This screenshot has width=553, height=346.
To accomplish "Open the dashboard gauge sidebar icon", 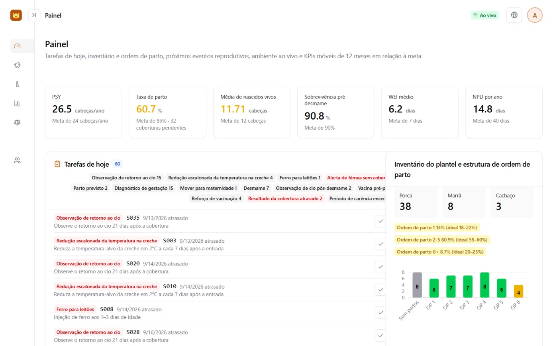I will coord(17,46).
